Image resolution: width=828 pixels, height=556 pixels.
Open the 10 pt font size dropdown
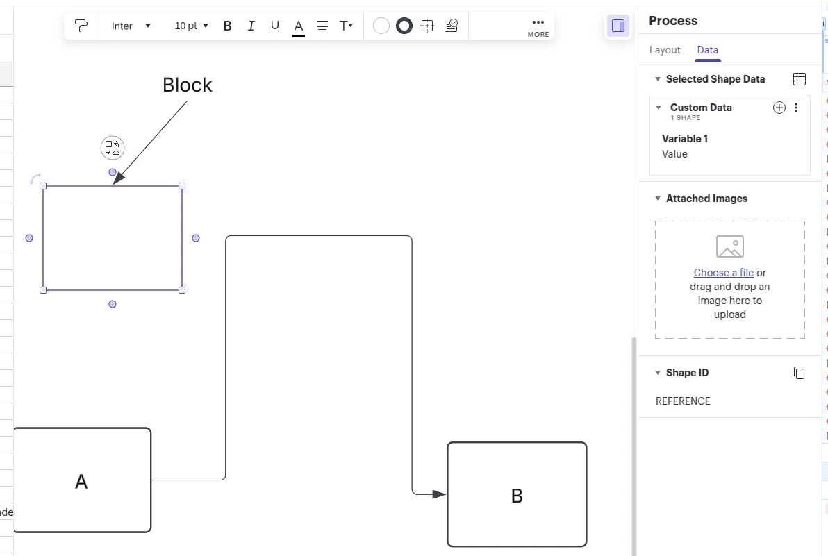191,26
